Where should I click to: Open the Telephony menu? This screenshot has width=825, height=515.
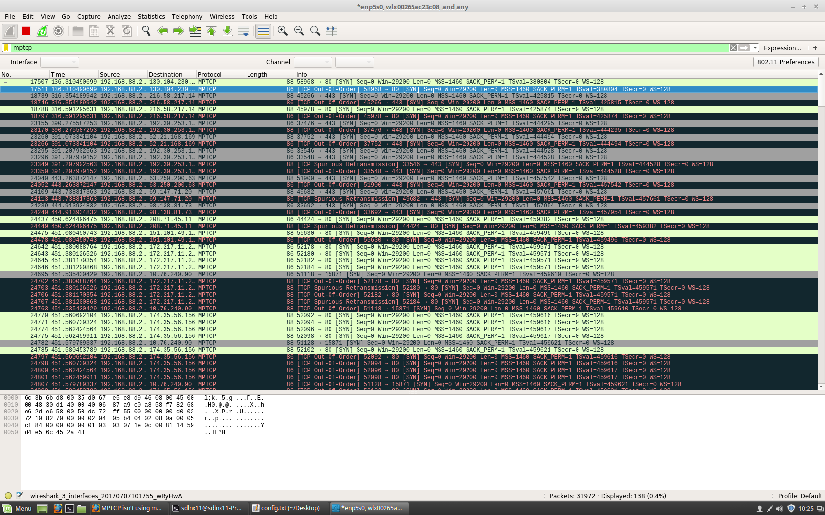coord(187,16)
